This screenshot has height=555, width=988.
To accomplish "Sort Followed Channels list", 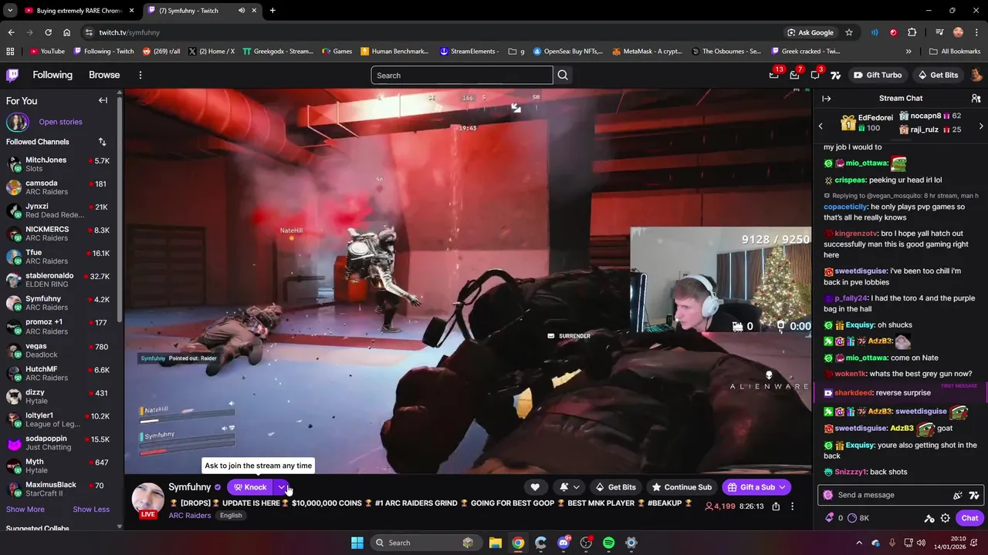I will pos(102,142).
